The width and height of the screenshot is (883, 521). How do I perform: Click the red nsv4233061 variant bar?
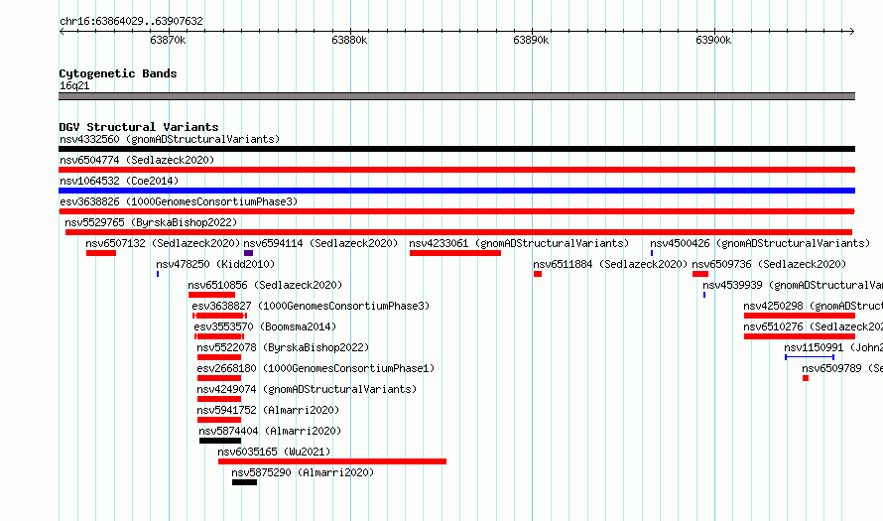[x=455, y=253]
